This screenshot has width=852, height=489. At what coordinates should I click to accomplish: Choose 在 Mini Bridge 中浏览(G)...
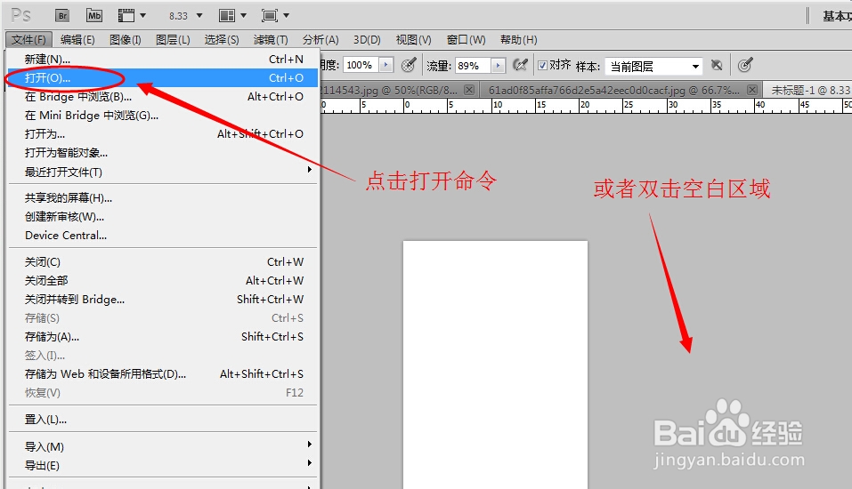pyautogui.click(x=163, y=115)
